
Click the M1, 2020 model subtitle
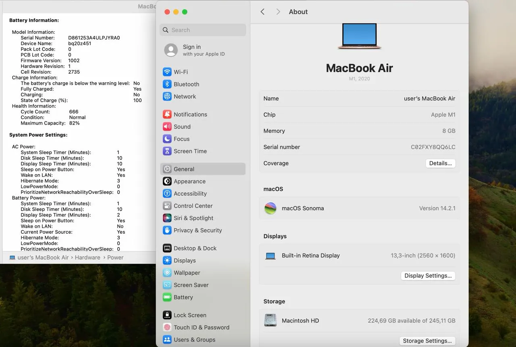[359, 79]
